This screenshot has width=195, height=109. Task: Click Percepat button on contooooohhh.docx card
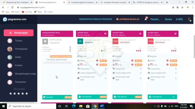pos(57,97)
